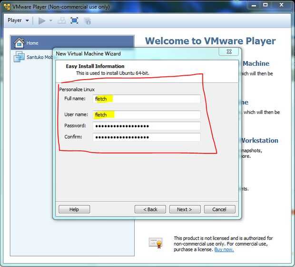Click the Send Ctrl+Alt+Del toolbar icon

(x=61, y=21)
